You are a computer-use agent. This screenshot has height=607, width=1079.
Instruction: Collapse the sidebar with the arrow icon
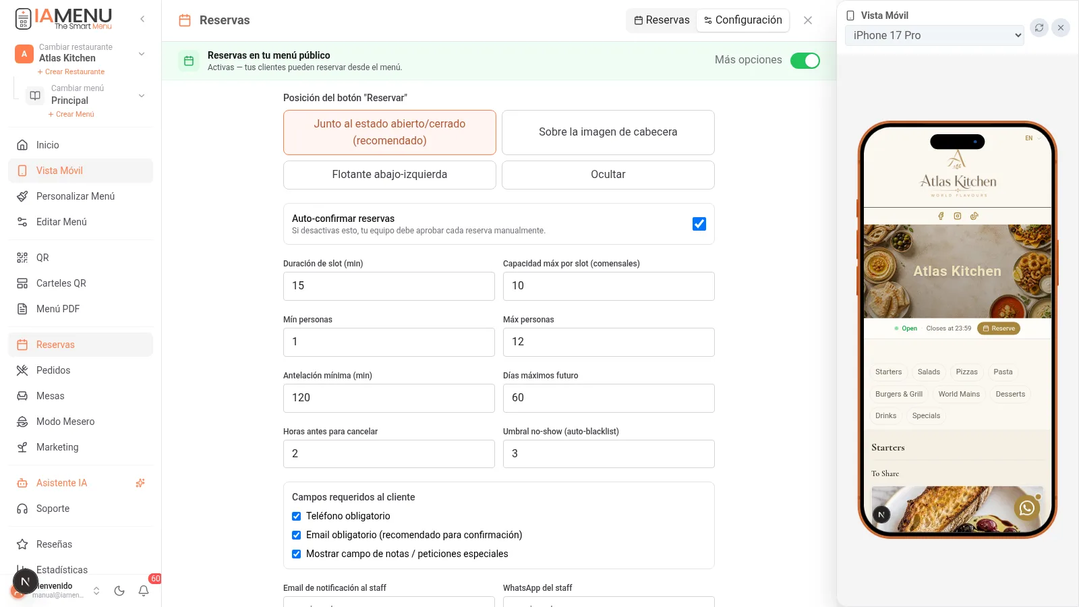(142, 19)
